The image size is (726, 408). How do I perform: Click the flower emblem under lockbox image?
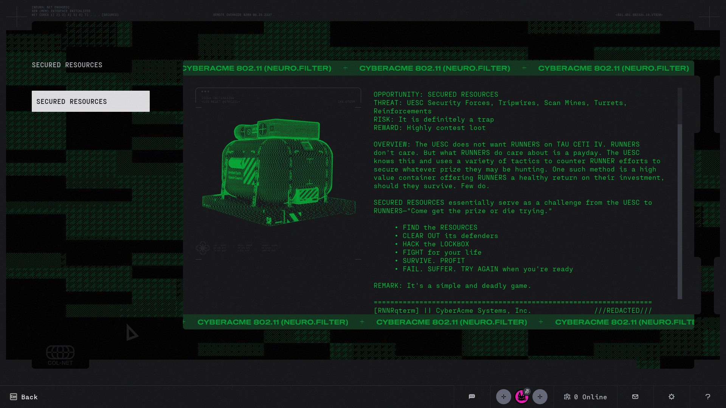coord(203,248)
